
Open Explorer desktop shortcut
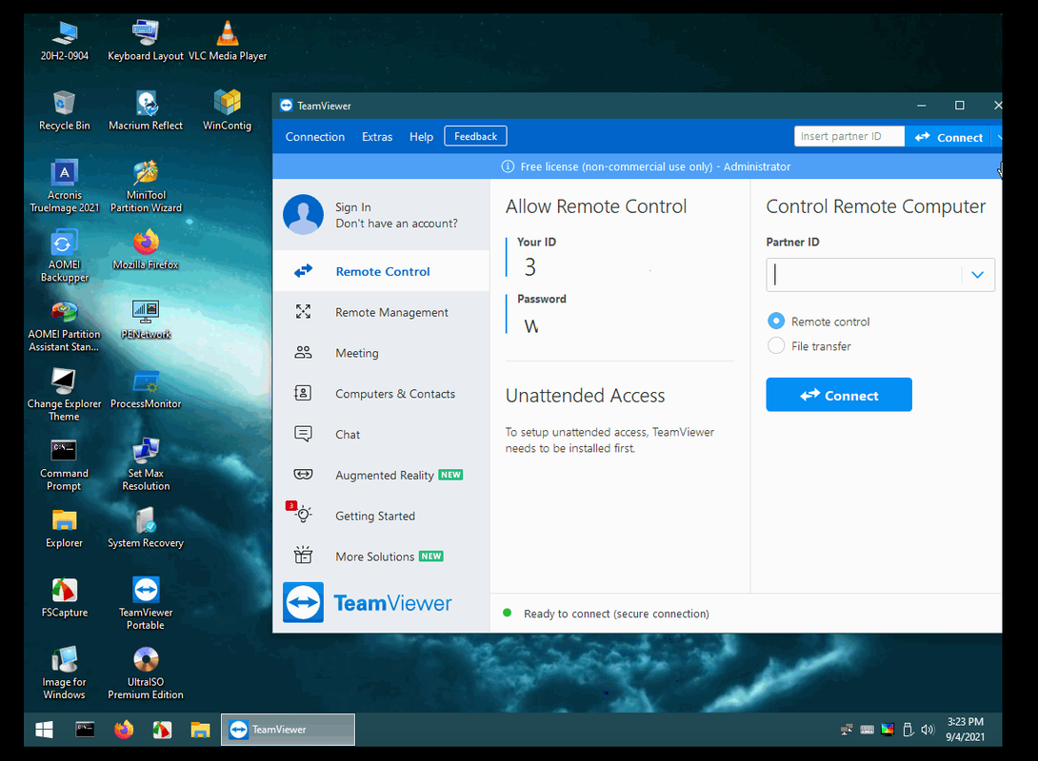click(x=64, y=528)
